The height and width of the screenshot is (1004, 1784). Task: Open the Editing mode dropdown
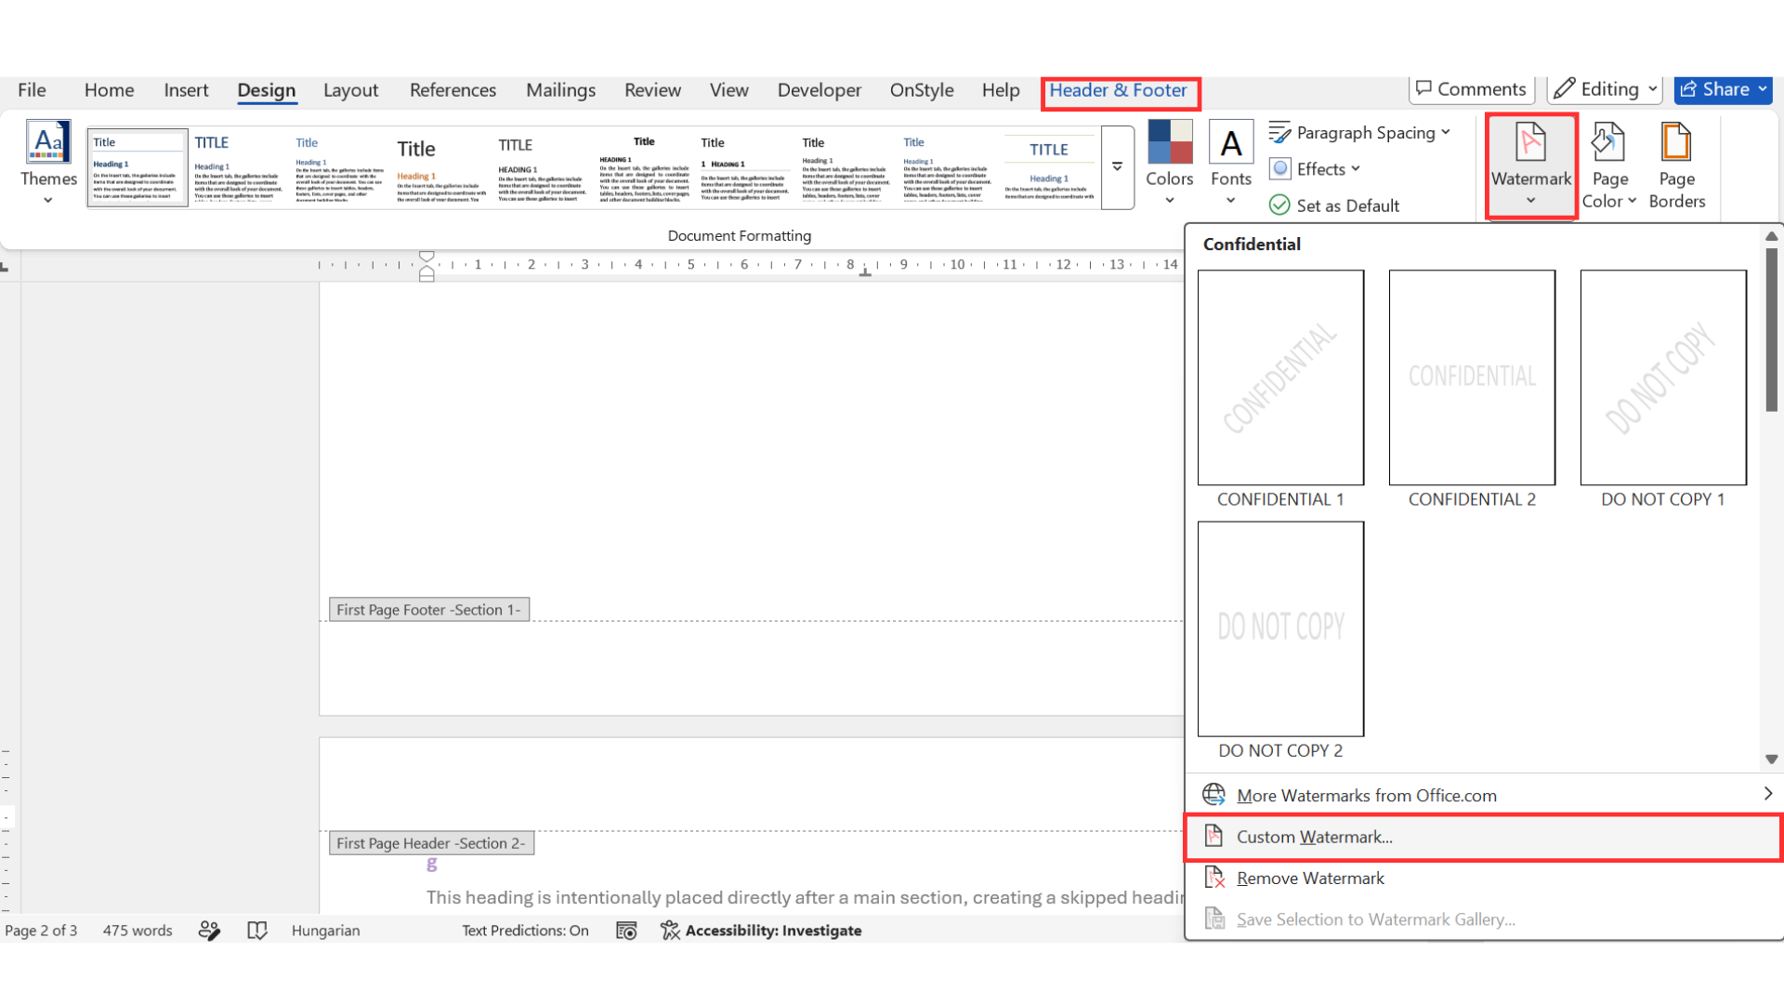[1606, 89]
